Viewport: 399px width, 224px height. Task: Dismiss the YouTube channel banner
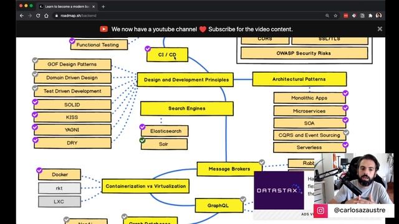click(x=380, y=29)
